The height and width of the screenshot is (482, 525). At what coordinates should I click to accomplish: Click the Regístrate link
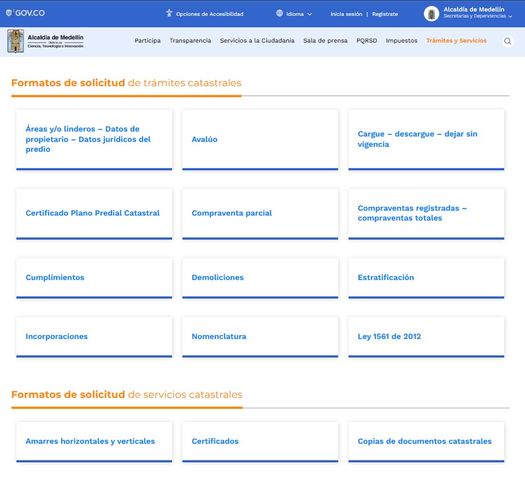385,14
